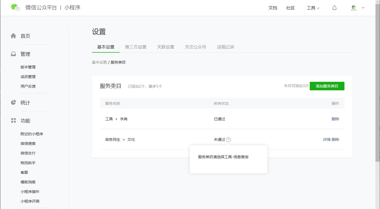The height and width of the screenshot is (209, 380).
Task: Click the 服务名称 column header
Action: coord(113,103)
